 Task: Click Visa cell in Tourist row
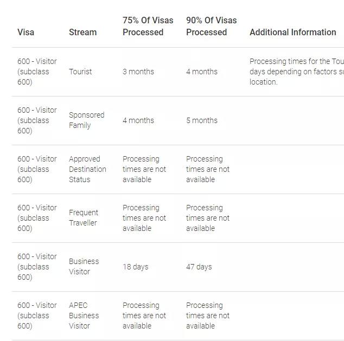37,72
